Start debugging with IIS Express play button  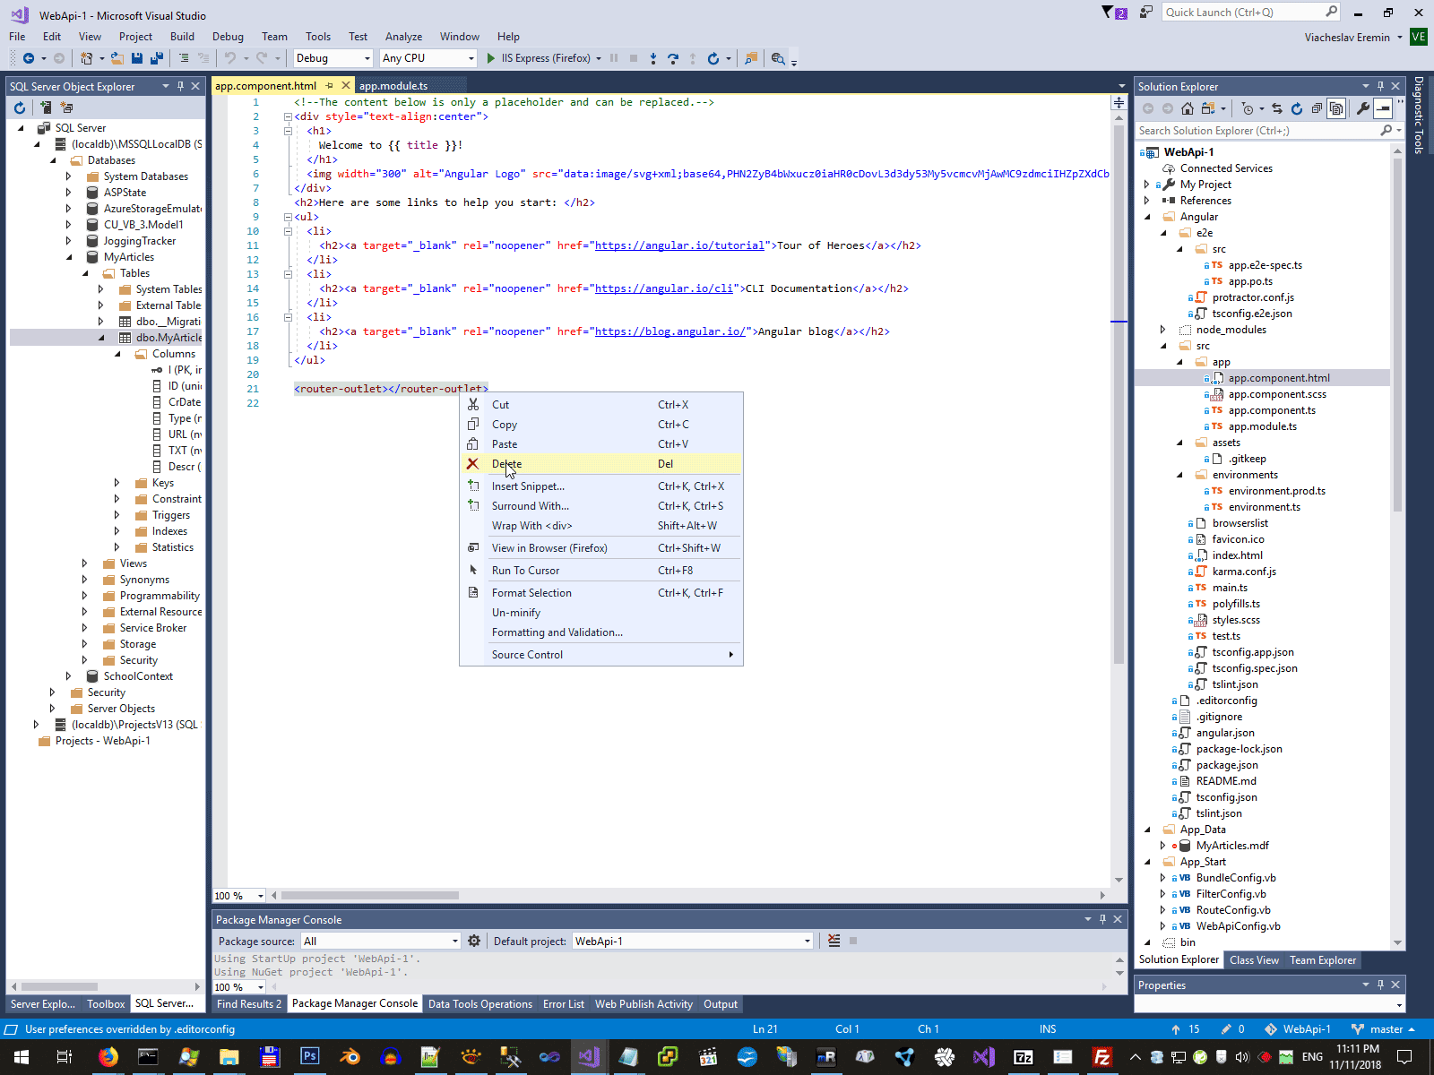point(491,58)
